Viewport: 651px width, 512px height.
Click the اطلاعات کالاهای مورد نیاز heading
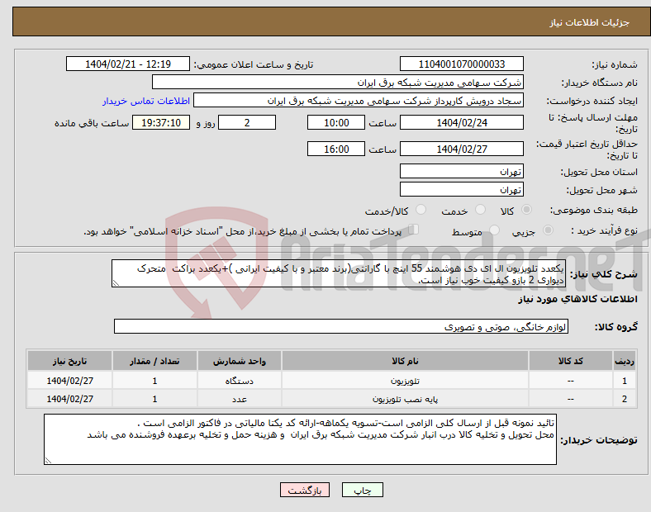click(x=577, y=299)
